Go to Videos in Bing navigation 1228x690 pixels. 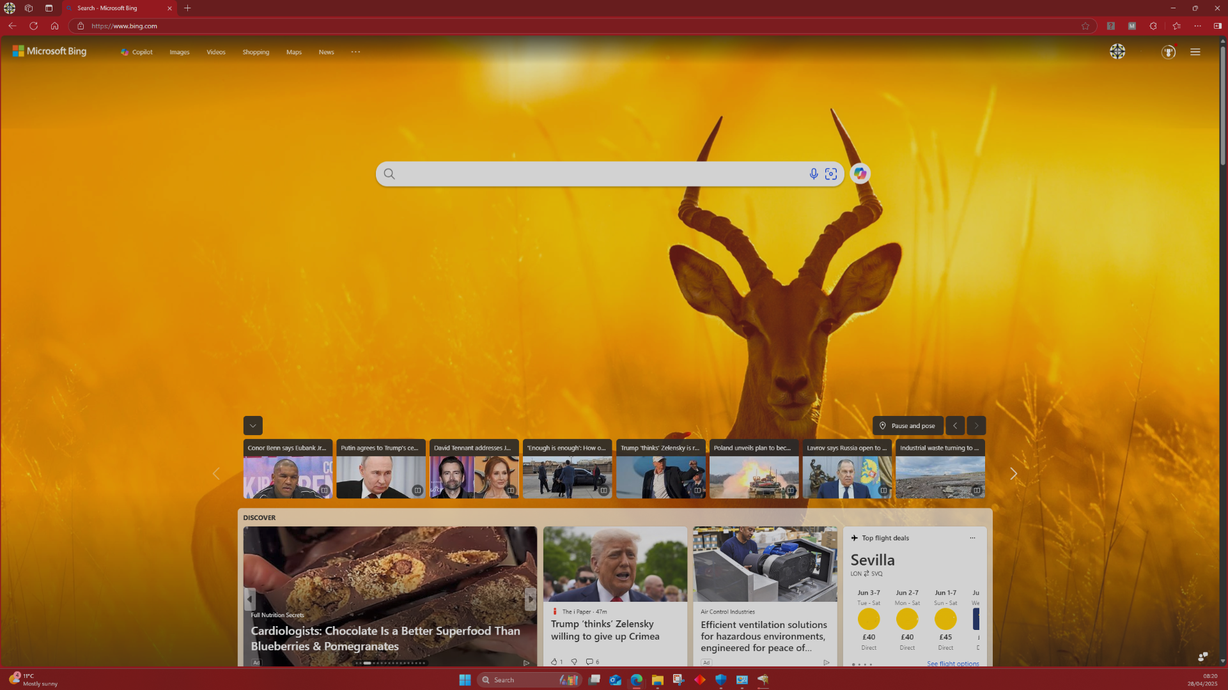point(216,52)
